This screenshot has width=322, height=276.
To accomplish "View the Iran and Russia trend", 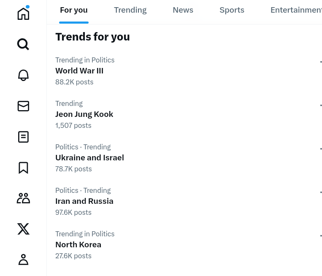I will pos(84,201).
